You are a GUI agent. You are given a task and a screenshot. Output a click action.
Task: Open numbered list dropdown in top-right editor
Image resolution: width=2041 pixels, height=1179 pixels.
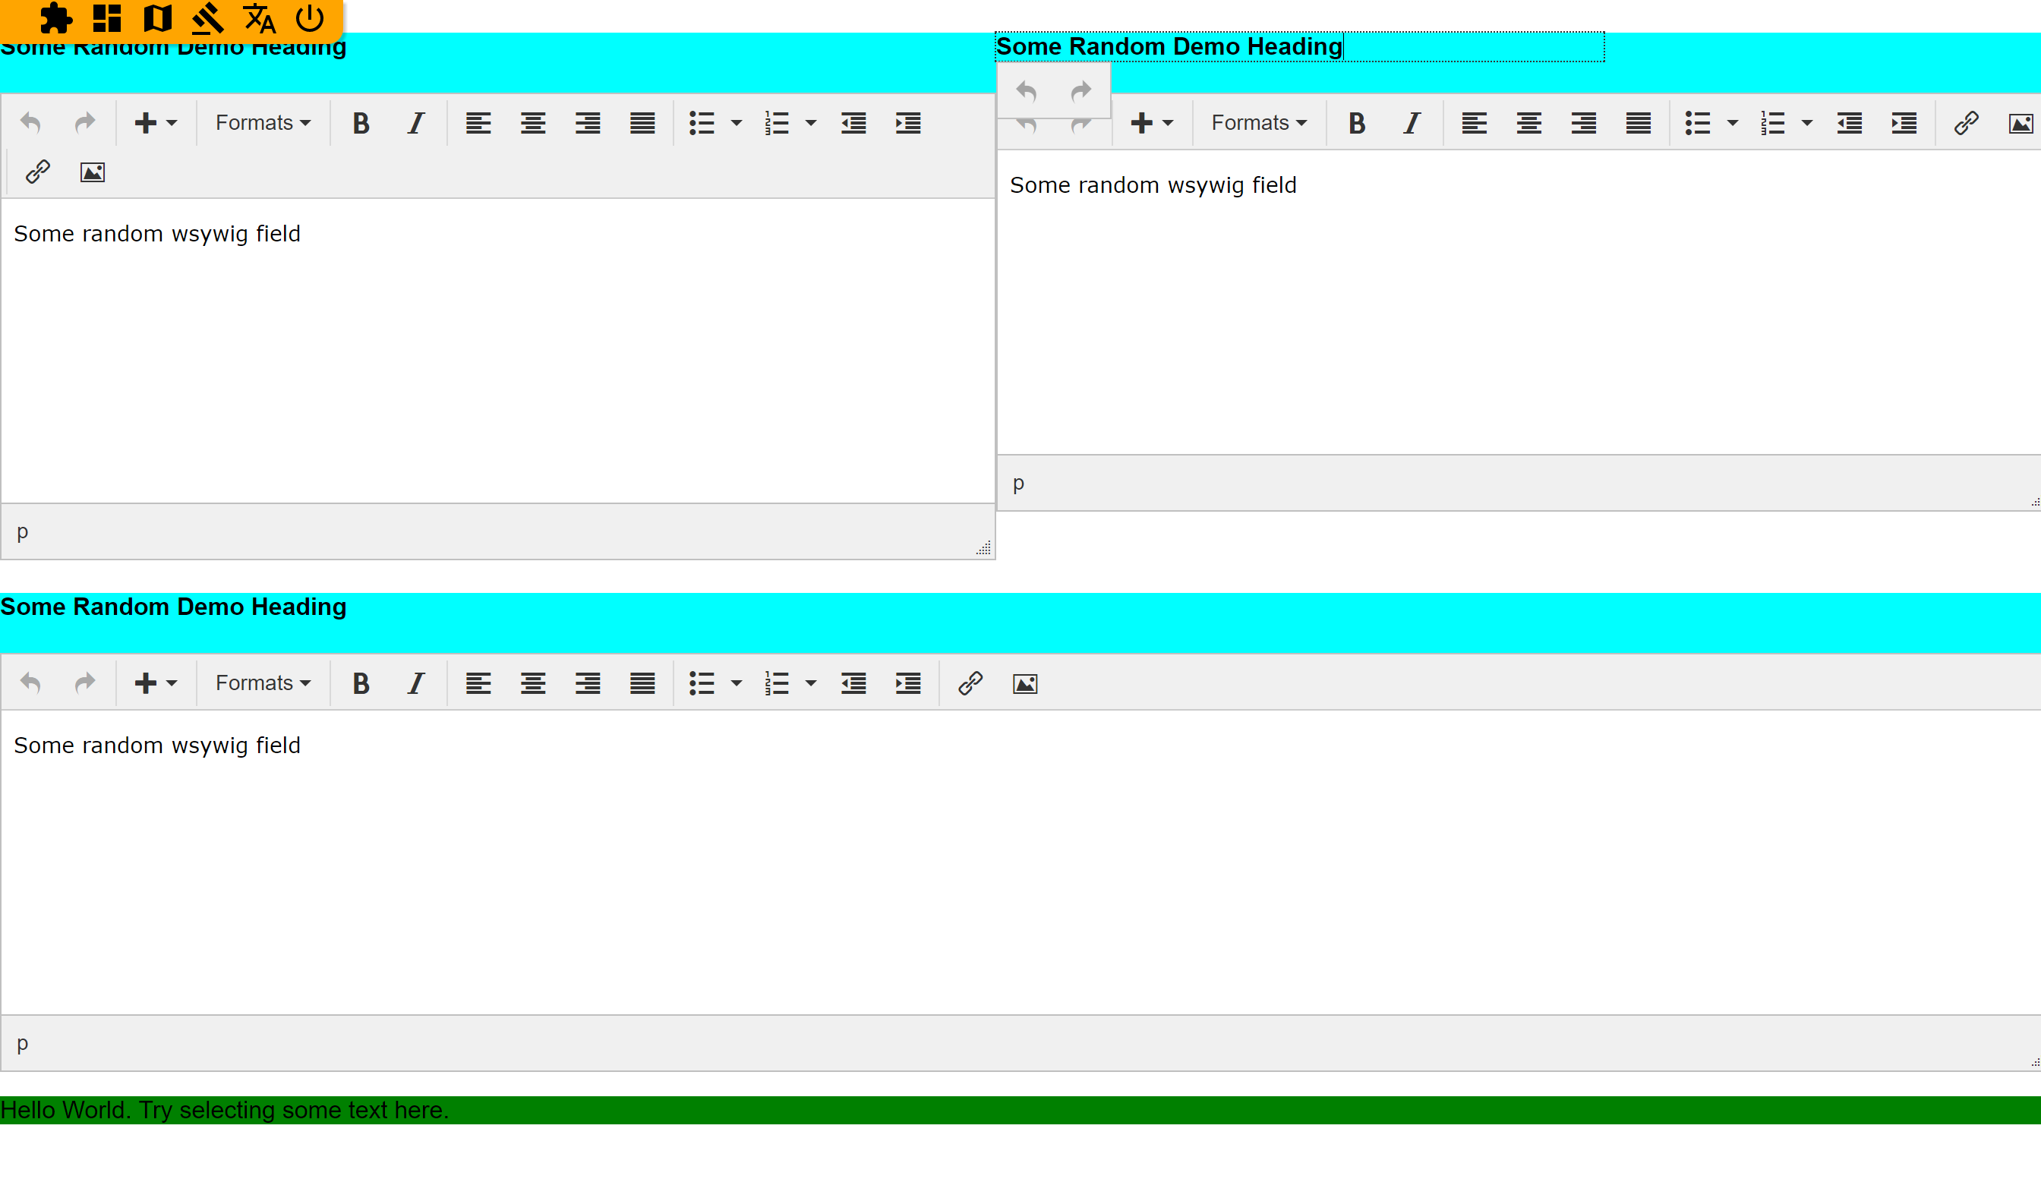[x=1807, y=123]
